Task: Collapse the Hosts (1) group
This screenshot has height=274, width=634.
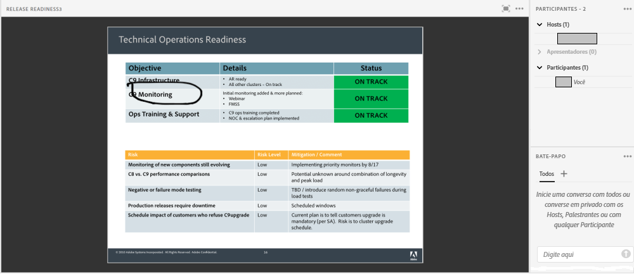Action: pos(540,25)
